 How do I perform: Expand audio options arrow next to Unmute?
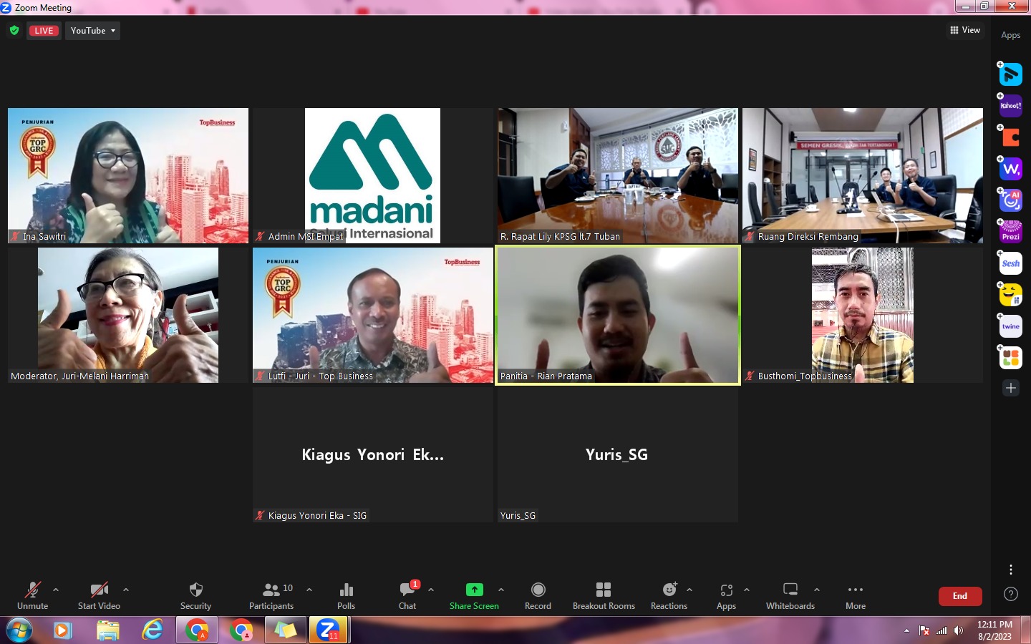[56, 590]
